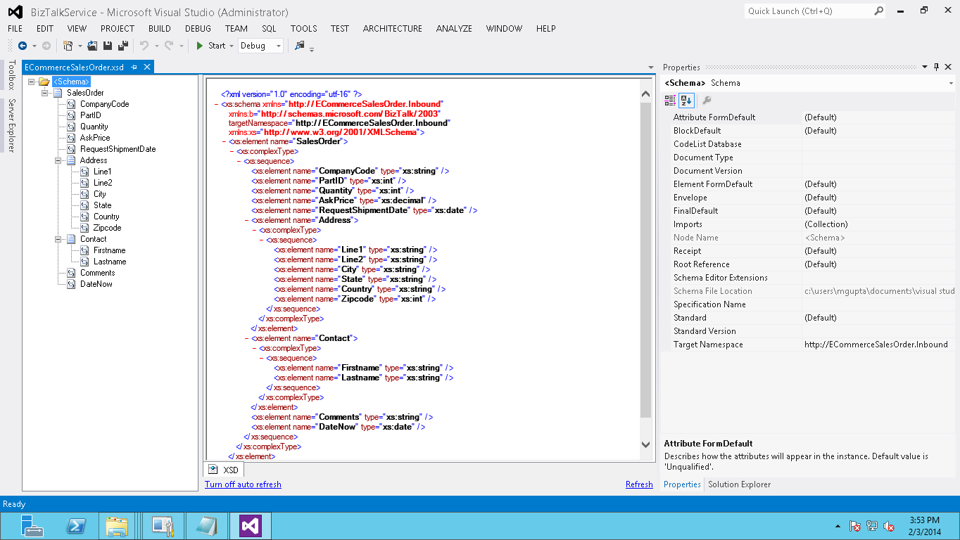Open the PROJECT menu
The height and width of the screenshot is (540, 960).
point(118,29)
